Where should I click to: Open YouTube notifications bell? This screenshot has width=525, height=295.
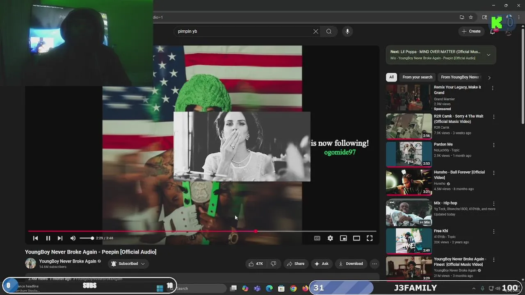(x=493, y=32)
